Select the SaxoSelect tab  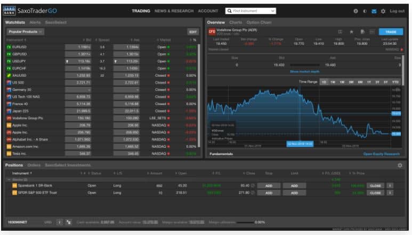coord(56,22)
